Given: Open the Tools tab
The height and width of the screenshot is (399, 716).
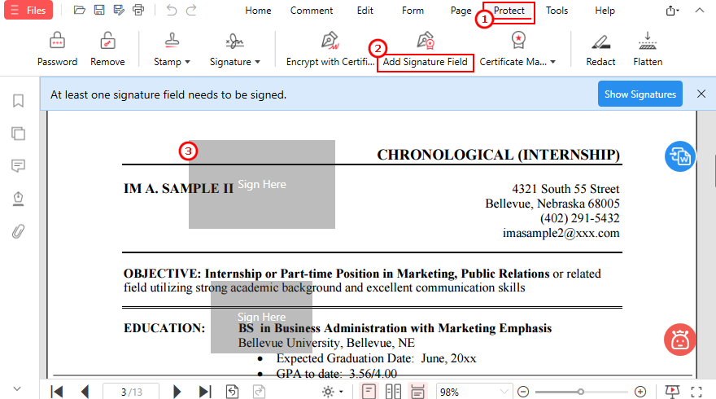Looking at the screenshot, I should (x=557, y=11).
